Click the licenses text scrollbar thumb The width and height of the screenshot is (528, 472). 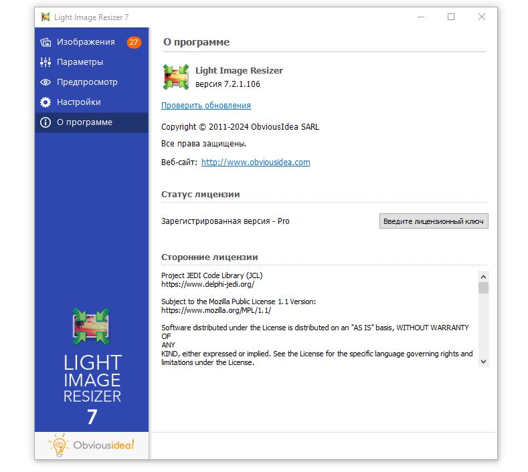click(x=484, y=288)
